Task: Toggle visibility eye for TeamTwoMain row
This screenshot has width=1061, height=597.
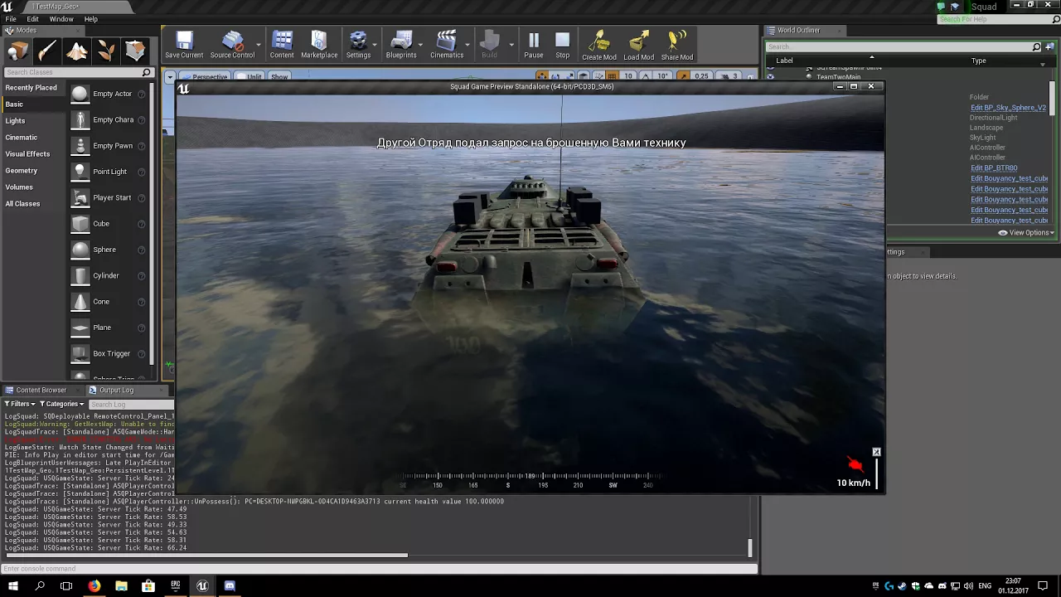Action: pos(770,77)
